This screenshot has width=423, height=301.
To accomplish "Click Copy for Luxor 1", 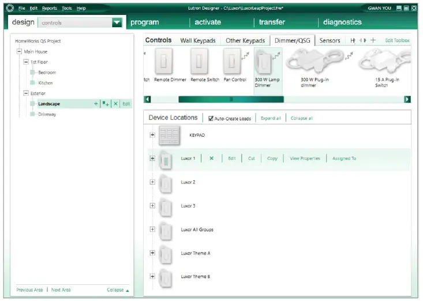I will [272, 159].
